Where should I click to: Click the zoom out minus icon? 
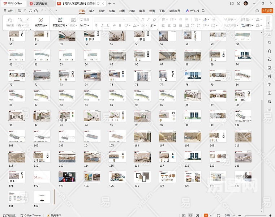coord(240,215)
